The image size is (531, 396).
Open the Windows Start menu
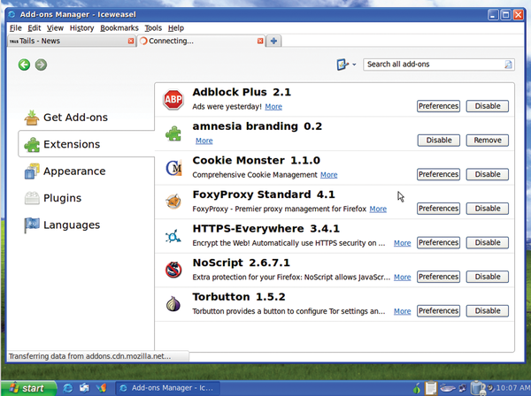tap(27, 387)
